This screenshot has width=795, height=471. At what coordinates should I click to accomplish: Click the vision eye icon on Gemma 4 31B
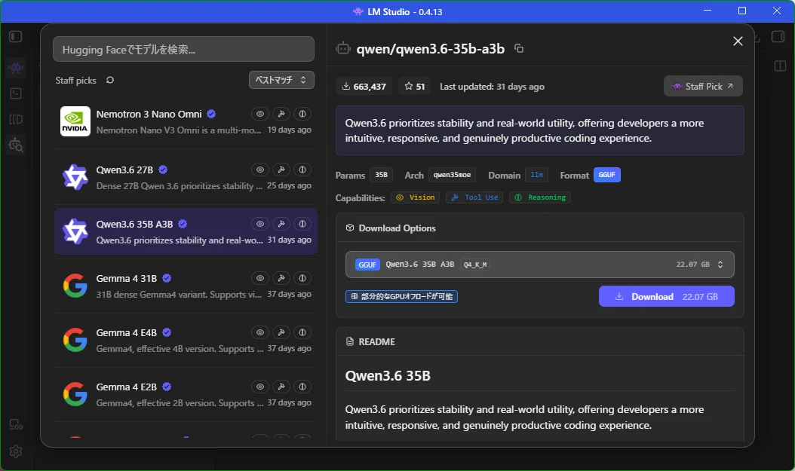point(260,278)
